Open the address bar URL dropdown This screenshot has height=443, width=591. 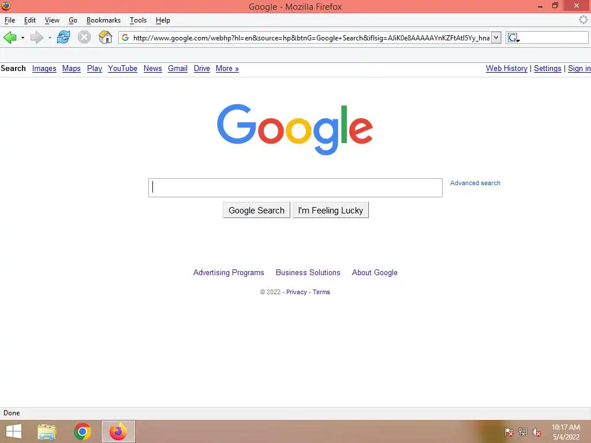click(496, 37)
